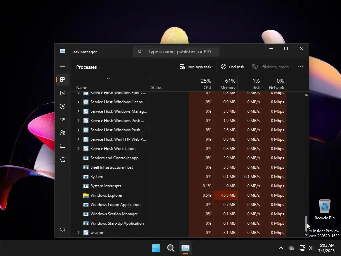Image resolution: width=341 pixels, height=256 pixels.
Task: Click the Shell Infrastructure Host icon
Action: point(86,167)
